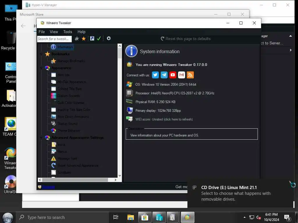Click the Search for a tweak box
The width and height of the screenshot is (298, 223).
[54, 39]
